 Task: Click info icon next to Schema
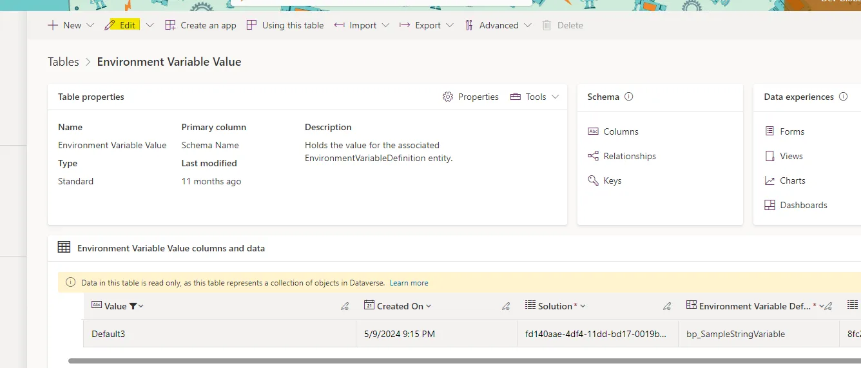pyautogui.click(x=629, y=97)
